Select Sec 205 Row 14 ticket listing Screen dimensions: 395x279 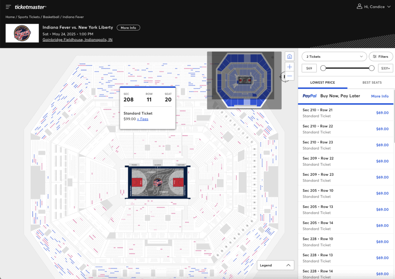[346, 226]
